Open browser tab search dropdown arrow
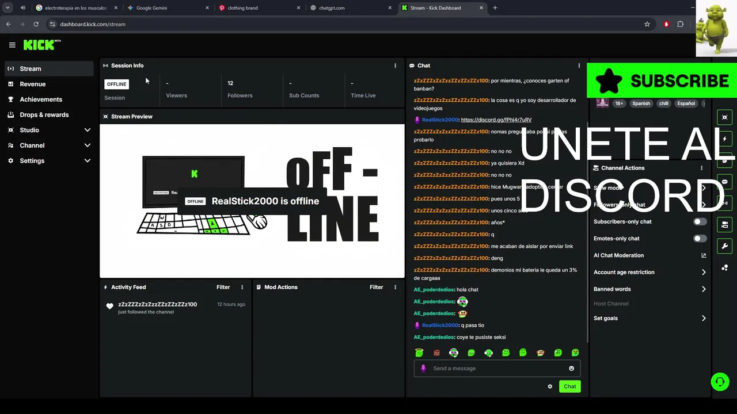Image resolution: width=737 pixels, height=414 pixels. [7, 8]
